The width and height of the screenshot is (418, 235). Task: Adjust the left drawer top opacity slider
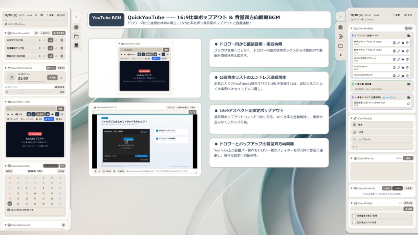20,20
